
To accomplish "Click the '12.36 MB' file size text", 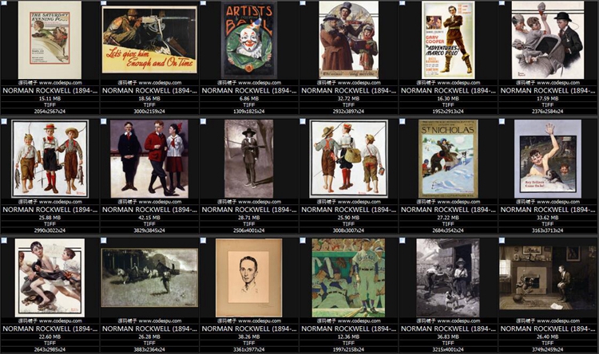I will click(x=348, y=336).
